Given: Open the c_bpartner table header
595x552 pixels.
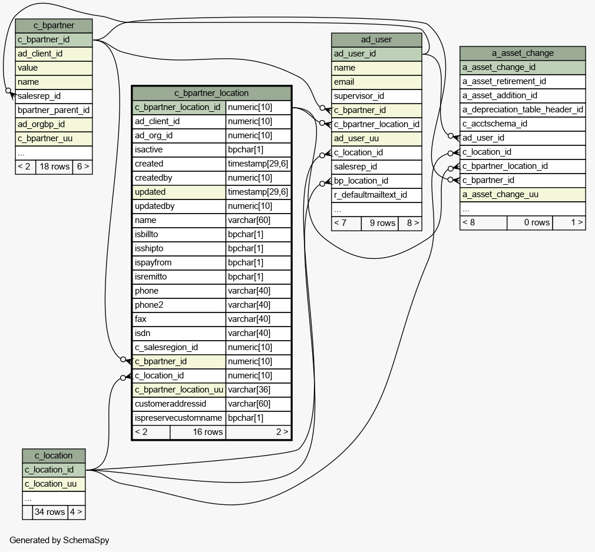Looking at the screenshot, I should click(54, 25).
